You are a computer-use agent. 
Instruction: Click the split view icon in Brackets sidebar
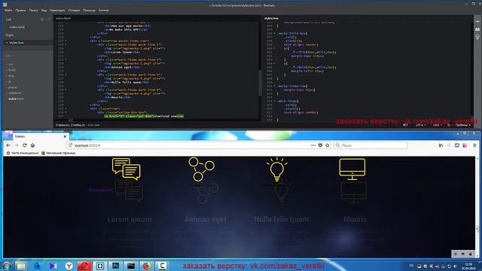48,20
